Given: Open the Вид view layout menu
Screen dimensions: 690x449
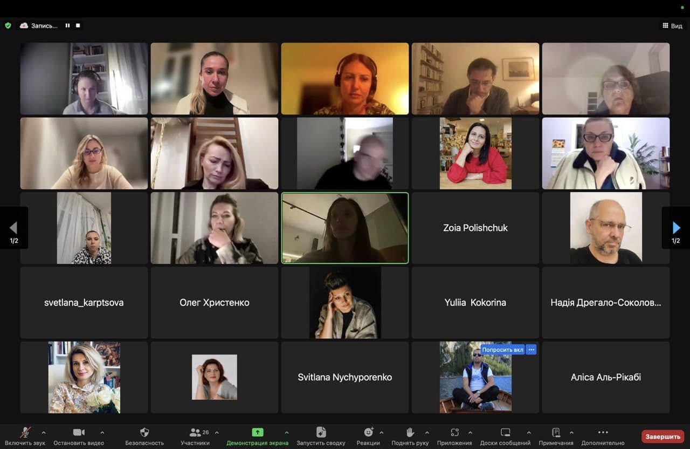Looking at the screenshot, I should pyautogui.click(x=672, y=26).
